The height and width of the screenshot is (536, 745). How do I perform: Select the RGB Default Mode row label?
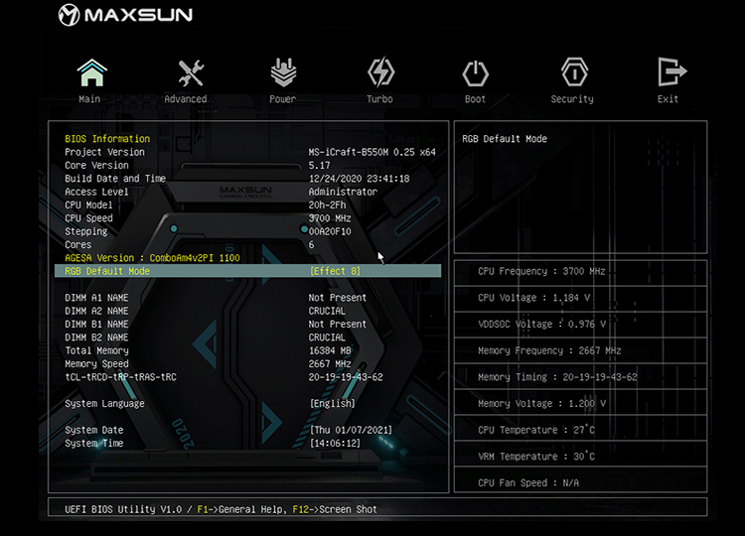(107, 271)
